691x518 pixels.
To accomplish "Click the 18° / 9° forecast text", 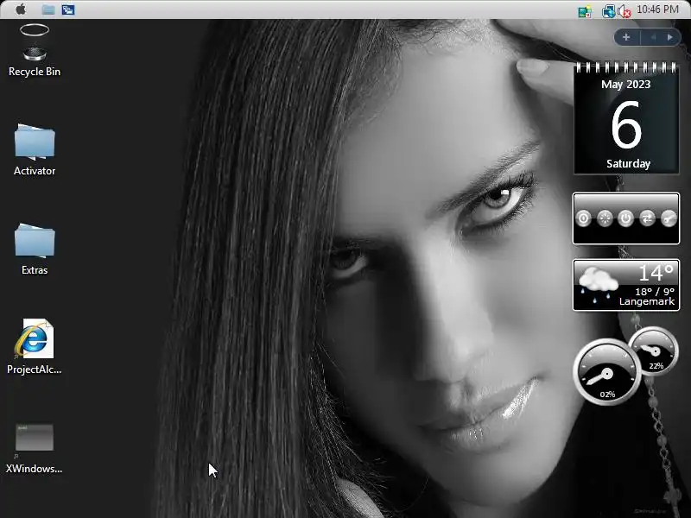I will [x=655, y=292].
